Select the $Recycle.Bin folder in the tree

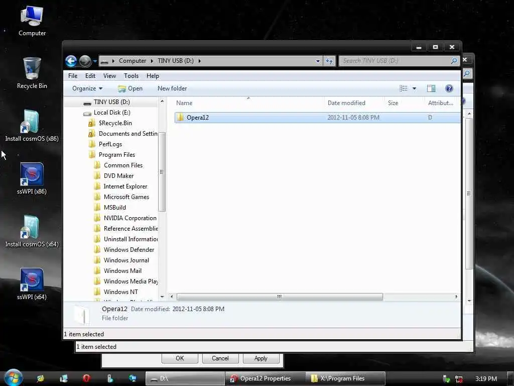coord(115,123)
